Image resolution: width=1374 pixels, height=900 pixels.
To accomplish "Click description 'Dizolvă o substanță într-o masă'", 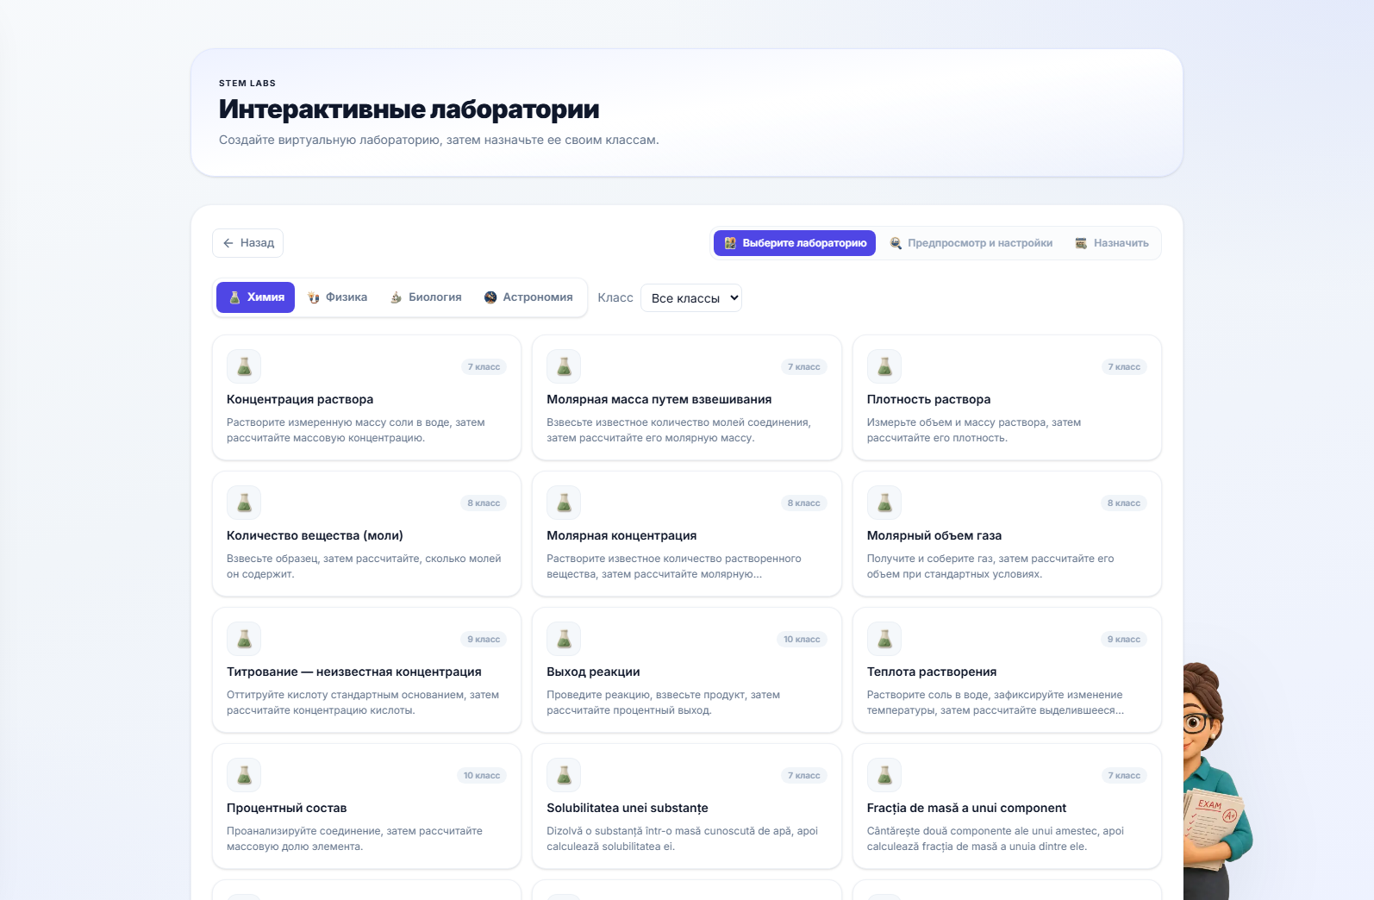I will (x=683, y=839).
